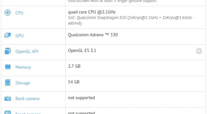Select the GPU row label
Screen dimensions: 207x114
click(19, 36)
